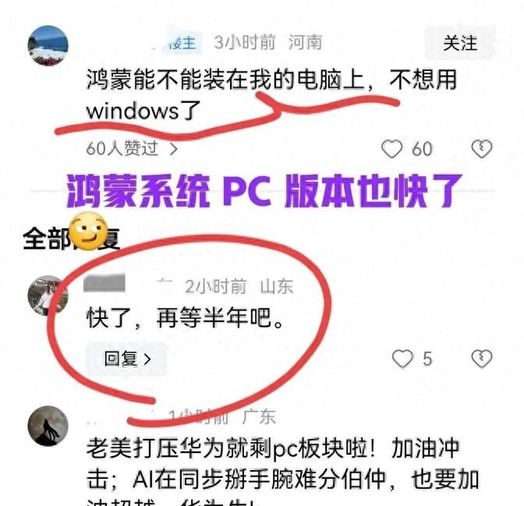524x506 pixels.
Task: Open the wolf avatar of Guangdong commenter
Action: tap(48, 426)
